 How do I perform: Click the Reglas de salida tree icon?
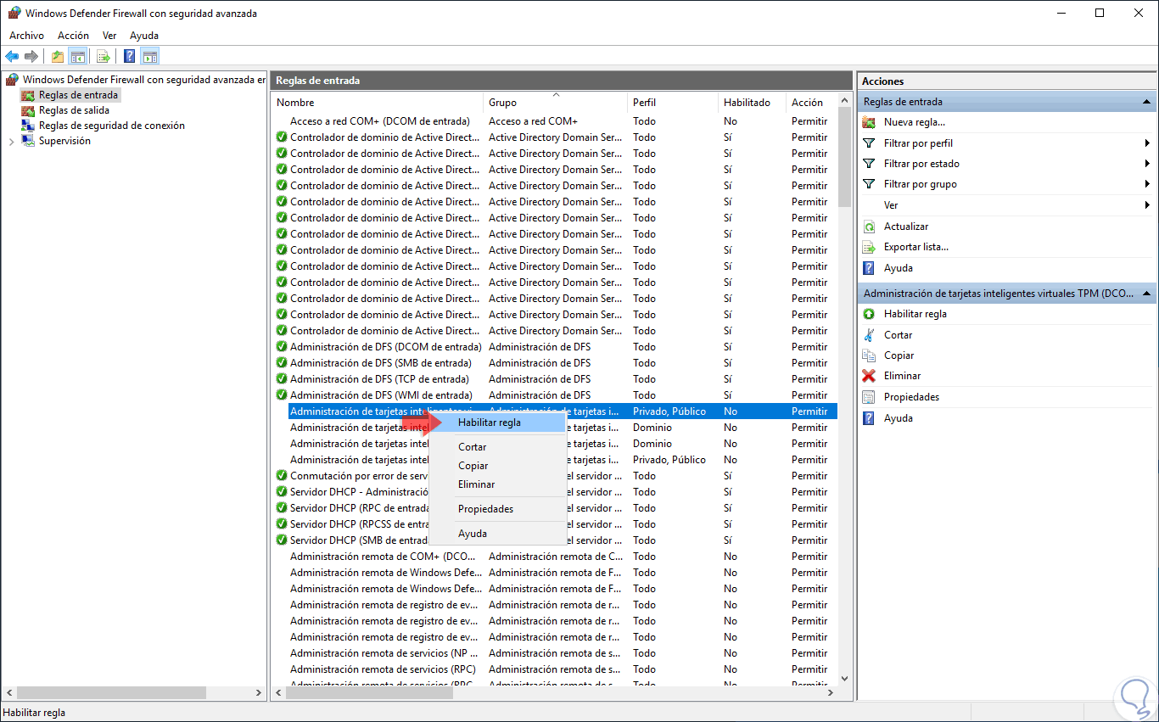click(x=28, y=110)
